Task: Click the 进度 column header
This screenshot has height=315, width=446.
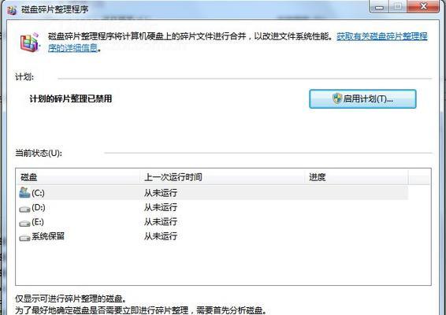Action: point(356,177)
